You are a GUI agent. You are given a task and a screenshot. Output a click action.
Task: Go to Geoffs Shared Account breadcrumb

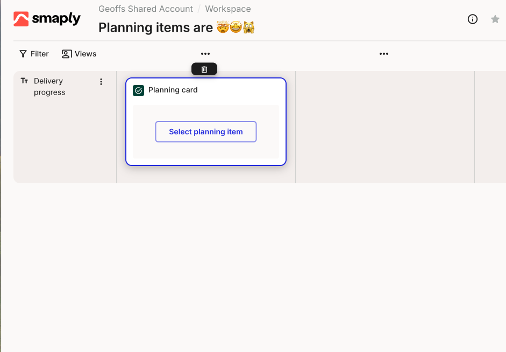point(146,9)
